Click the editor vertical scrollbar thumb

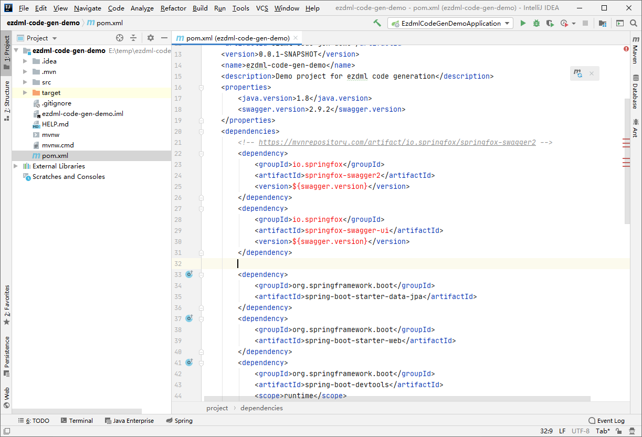pyautogui.click(x=627, y=161)
